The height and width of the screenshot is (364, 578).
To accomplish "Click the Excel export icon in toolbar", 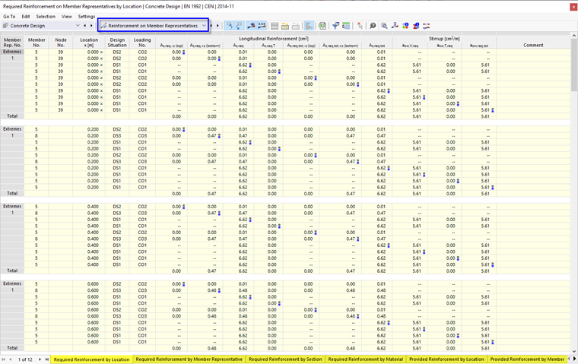I will tap(322, 26).
